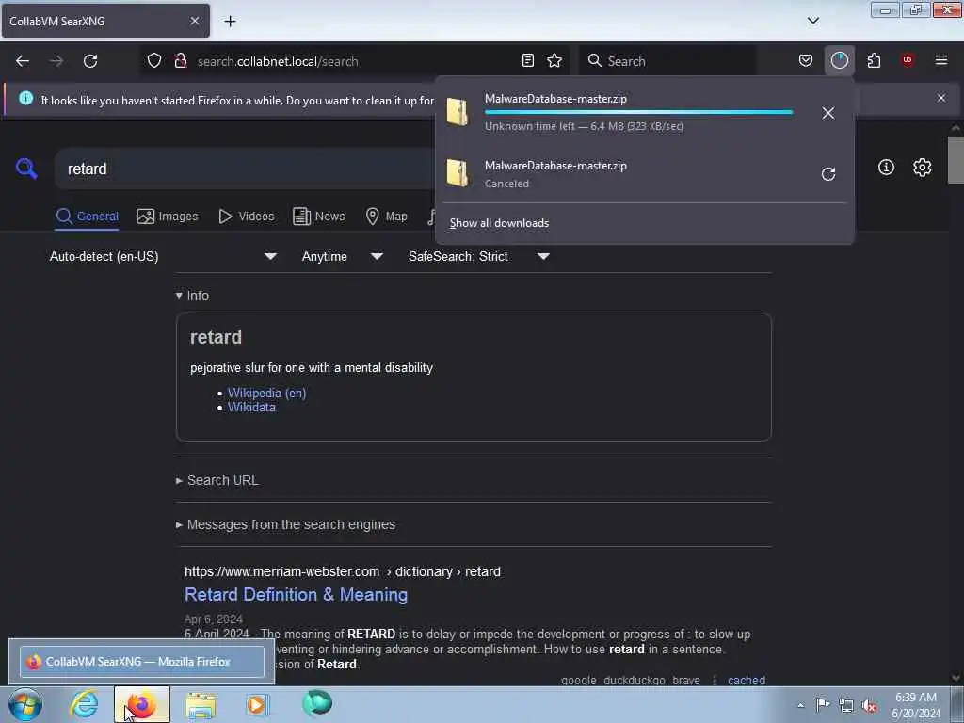Click the address bar URL
Viewport: 964px width, 723px height.
point(278,61)
